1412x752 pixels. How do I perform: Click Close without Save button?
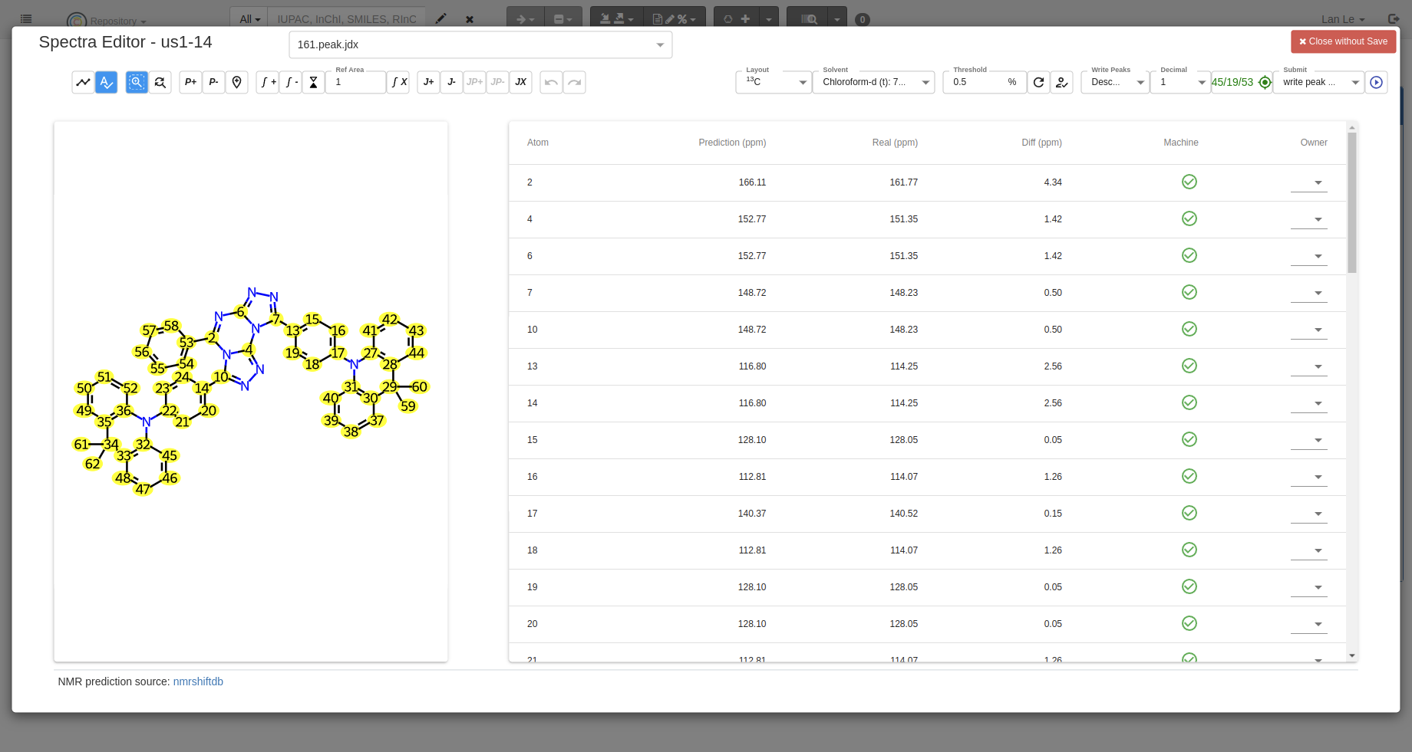[x=1343, y=41]
